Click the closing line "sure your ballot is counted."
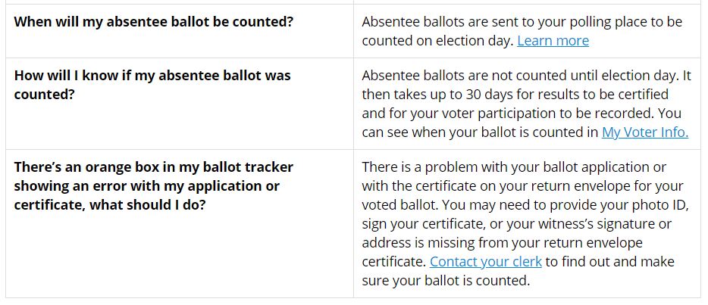The height and width of the screenshot is (305, 708). pos(446,281)
